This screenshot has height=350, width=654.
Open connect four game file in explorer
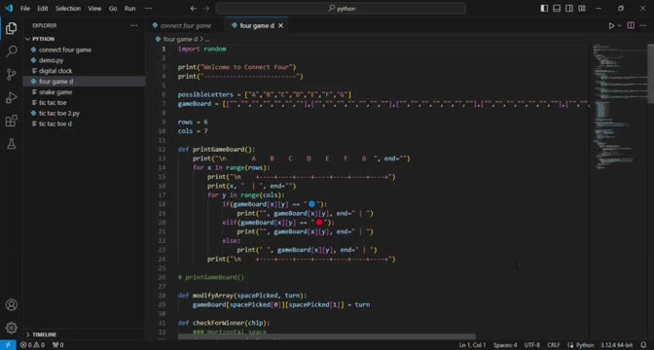(x=65, y=50)
